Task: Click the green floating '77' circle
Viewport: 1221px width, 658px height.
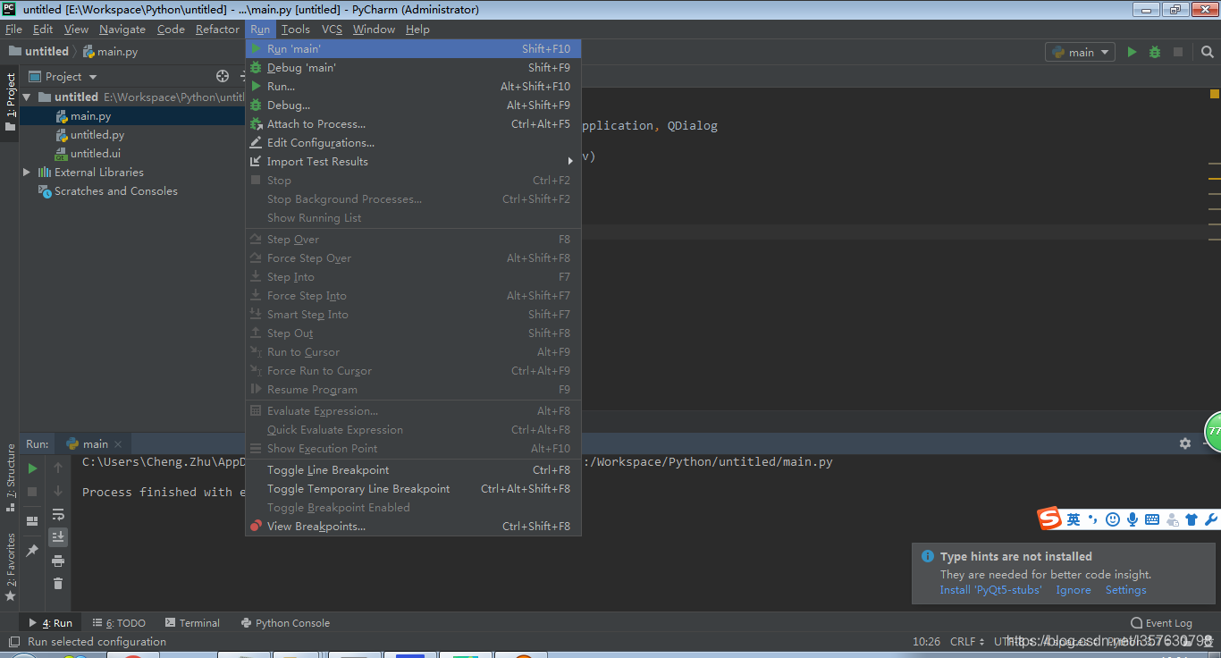Action: pos(1213,431)
